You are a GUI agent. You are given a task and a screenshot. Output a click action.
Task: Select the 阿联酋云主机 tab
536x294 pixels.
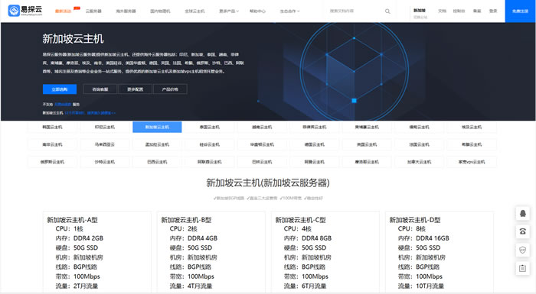coord(210,162)
